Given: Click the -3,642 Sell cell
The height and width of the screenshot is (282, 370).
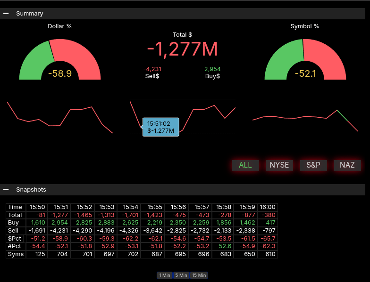Looking at the screenshot, I should (153, 231).
